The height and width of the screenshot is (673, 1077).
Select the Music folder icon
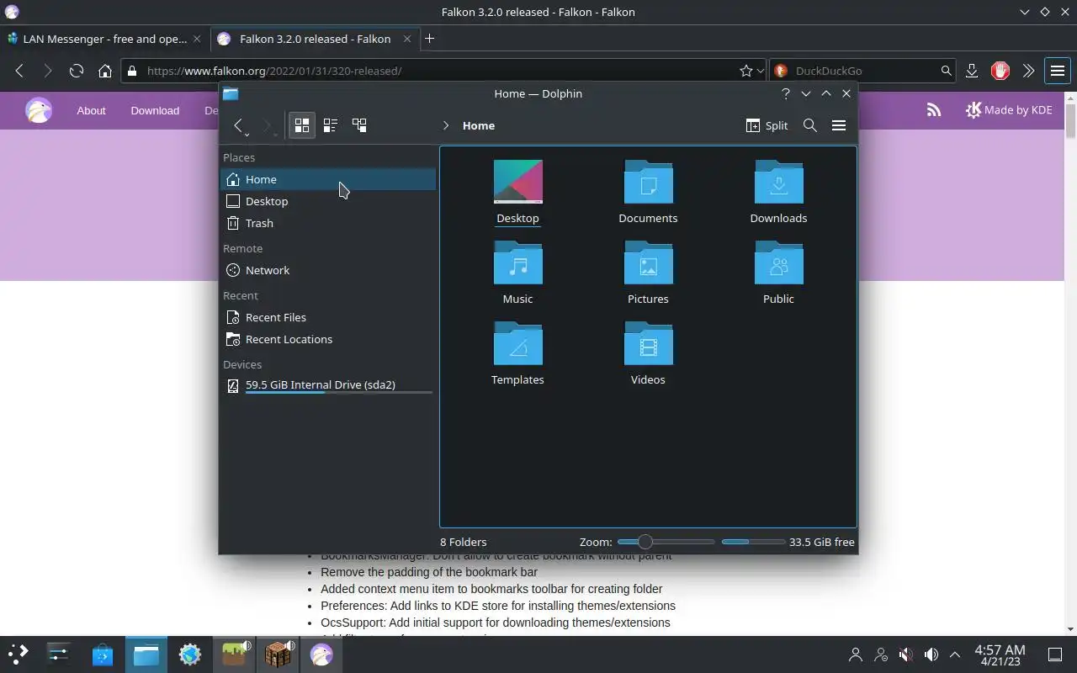(517, 262)
